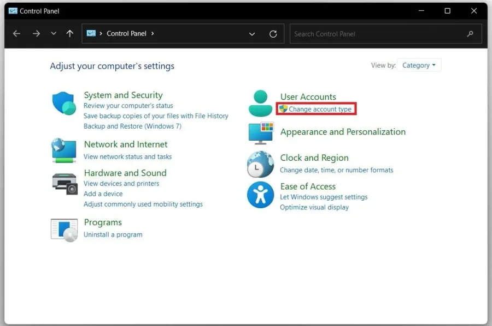This screenshot has width=492, height=326.
Task: Focus the Search Control Panel field
Action: click(385, 34)
